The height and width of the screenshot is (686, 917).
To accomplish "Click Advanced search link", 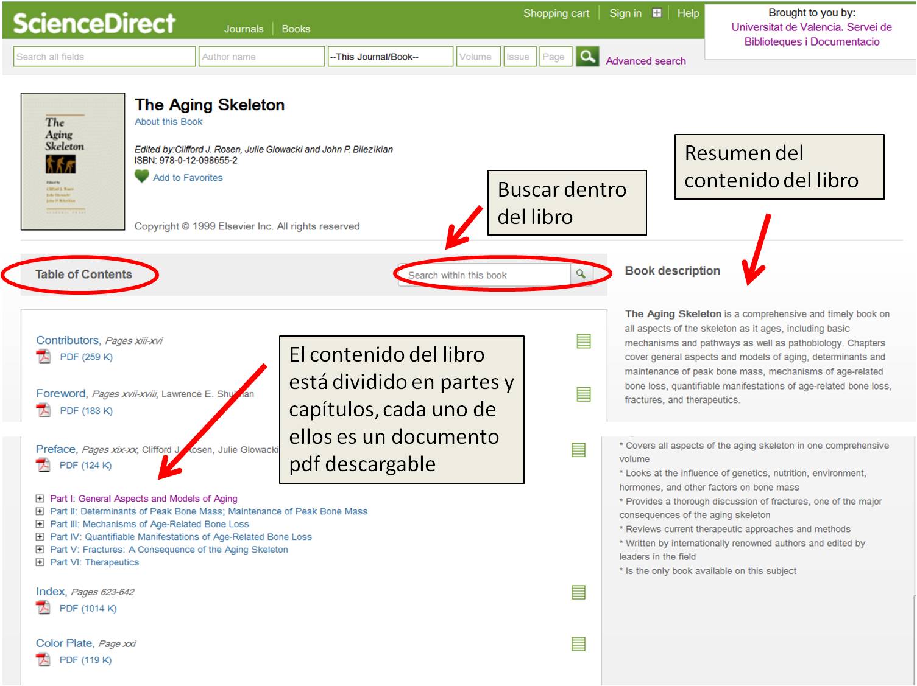I will (646, 61).
